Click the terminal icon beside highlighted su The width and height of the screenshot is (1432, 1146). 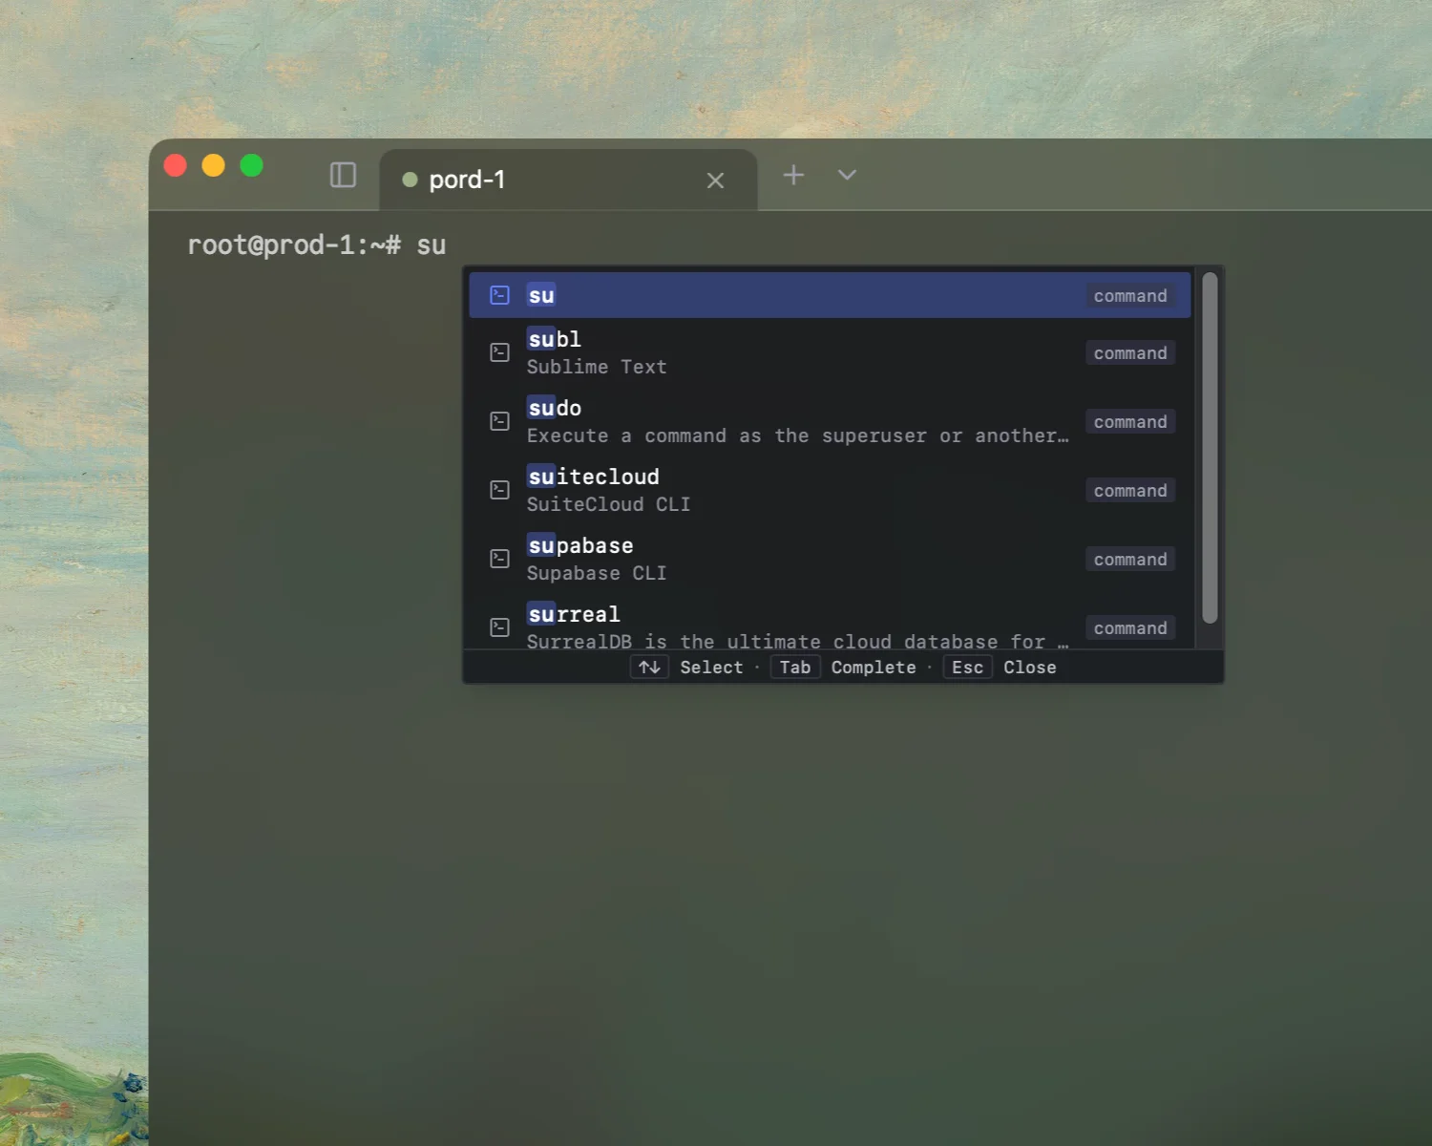click(x=499, y=295)
